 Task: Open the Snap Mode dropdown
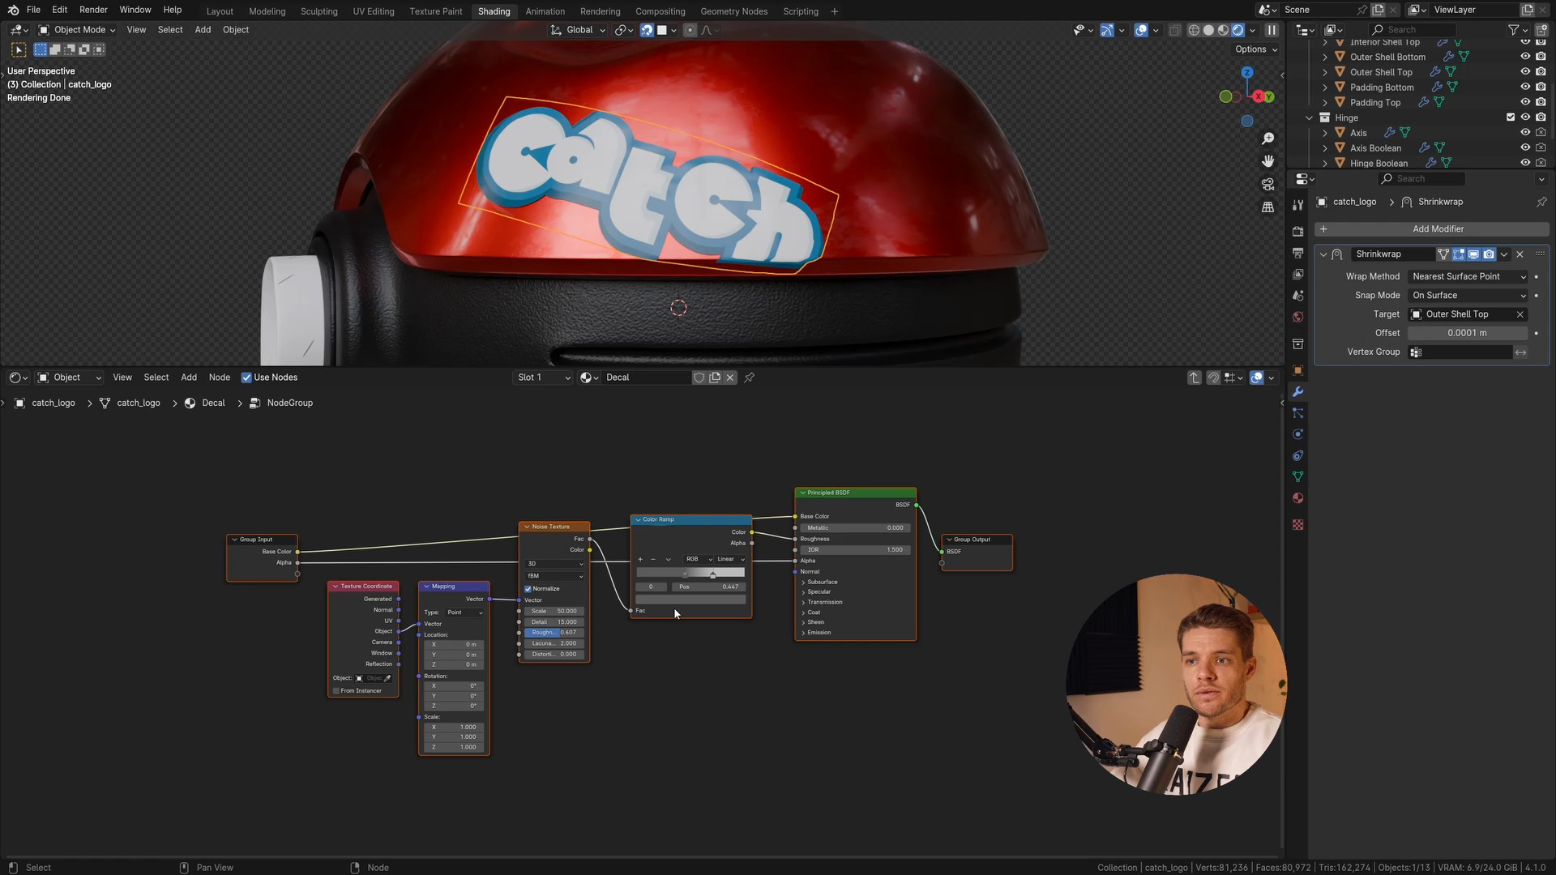pos(1468,296)
